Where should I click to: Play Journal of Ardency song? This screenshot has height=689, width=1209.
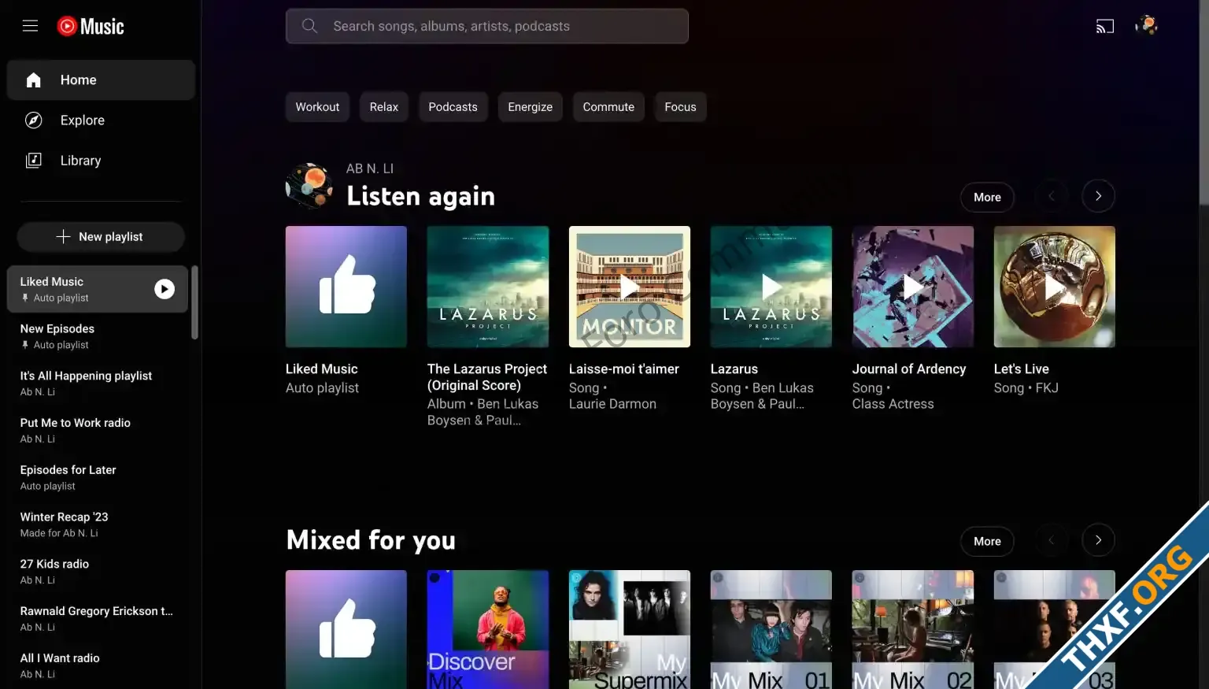pyautogui.click(x=913, y=287)
